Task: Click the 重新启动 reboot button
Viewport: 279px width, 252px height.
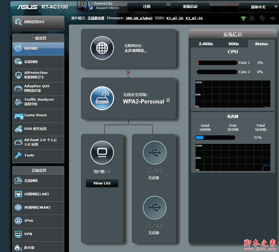Action: tap(190, 7)
